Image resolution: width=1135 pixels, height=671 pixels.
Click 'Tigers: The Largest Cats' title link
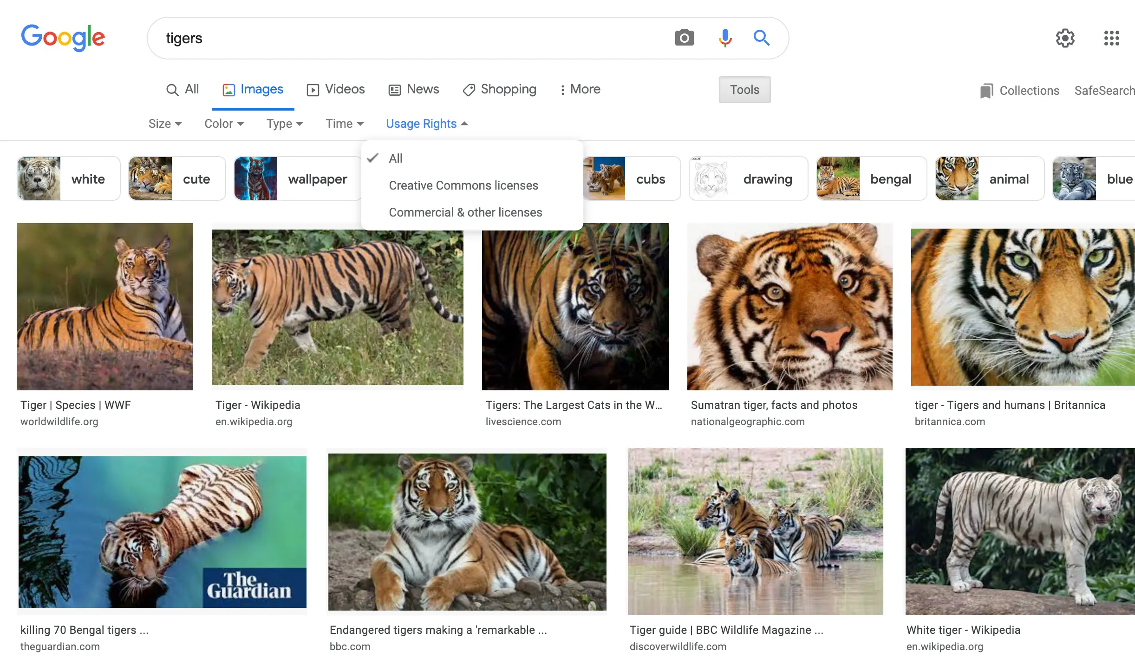pos(574,405)
